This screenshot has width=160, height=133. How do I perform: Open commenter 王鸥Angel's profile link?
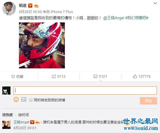point(21,122)
